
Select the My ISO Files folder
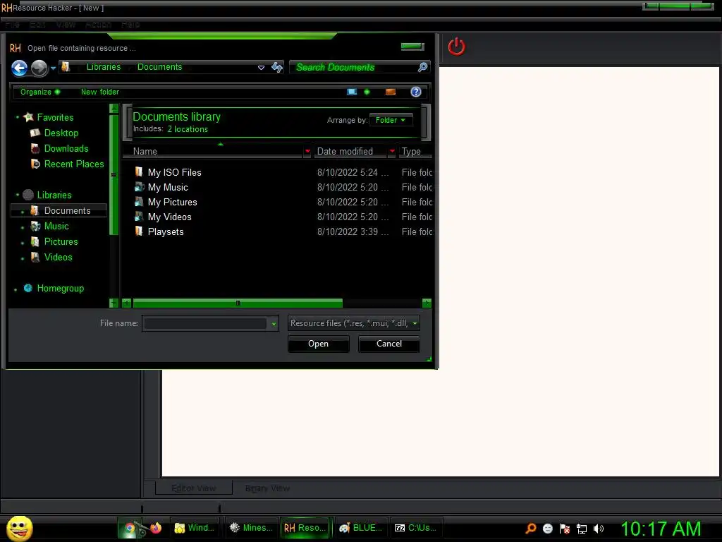point(175,172)
